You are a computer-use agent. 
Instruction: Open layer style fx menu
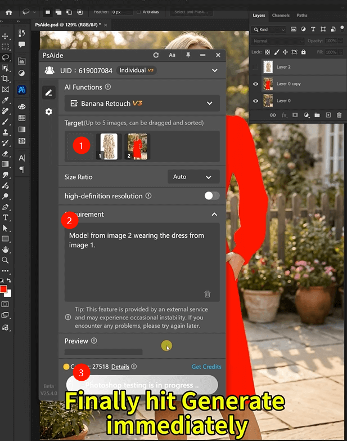tap(284, 115)
